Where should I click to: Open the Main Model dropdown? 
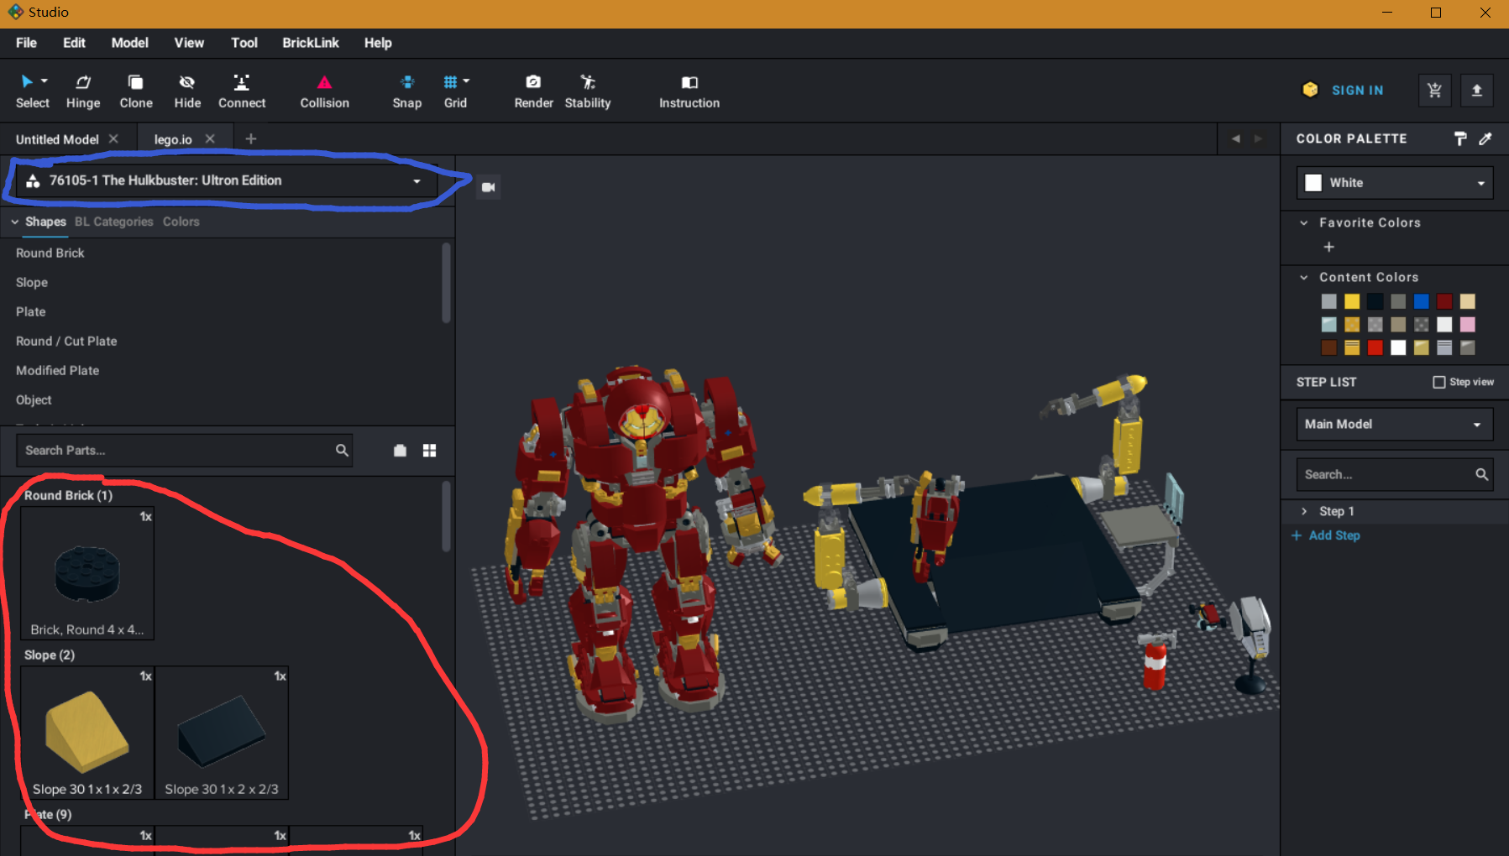coord(1395,424)
